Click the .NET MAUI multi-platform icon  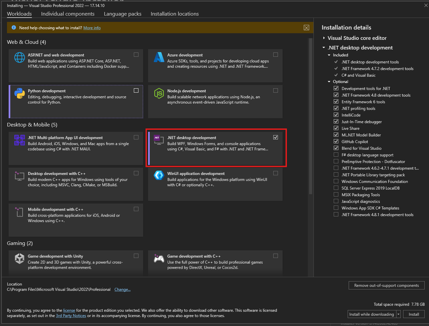20,140
